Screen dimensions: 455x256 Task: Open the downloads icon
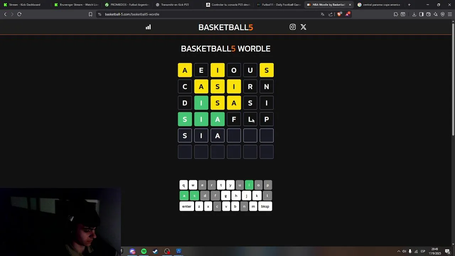coord(414,14)
